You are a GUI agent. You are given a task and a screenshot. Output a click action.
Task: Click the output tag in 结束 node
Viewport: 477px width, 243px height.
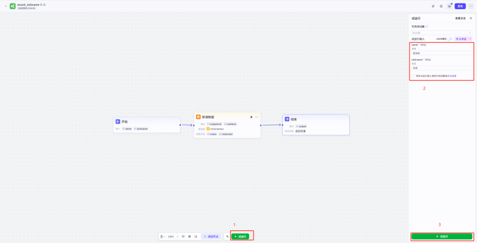click(x=301, y=126)
